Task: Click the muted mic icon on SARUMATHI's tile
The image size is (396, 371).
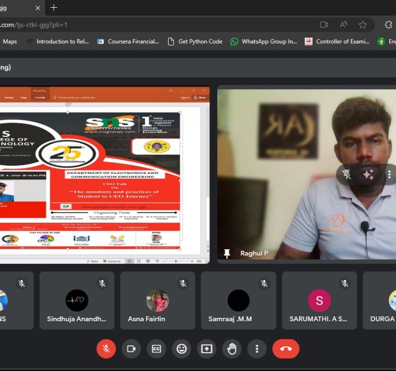Action: (x=345, y=284)
